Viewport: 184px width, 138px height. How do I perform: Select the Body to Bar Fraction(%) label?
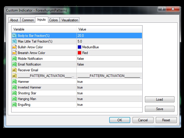tap(34, 36)
